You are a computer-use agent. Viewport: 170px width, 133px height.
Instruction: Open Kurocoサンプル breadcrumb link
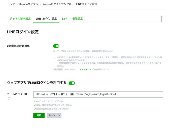29,4
